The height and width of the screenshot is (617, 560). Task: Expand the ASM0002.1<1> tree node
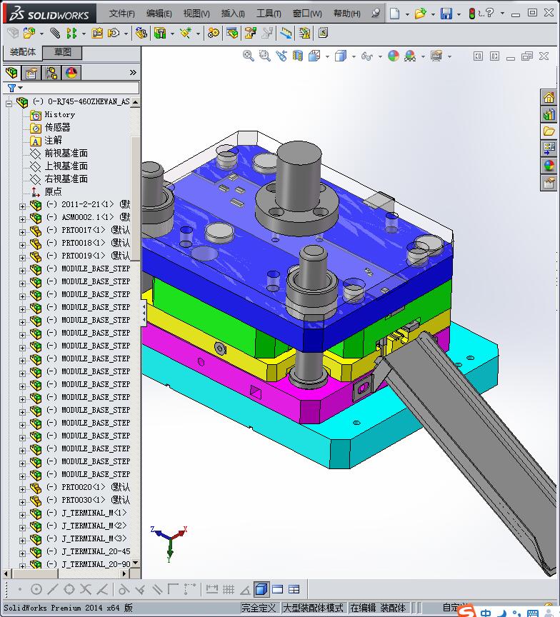point(22,219)
